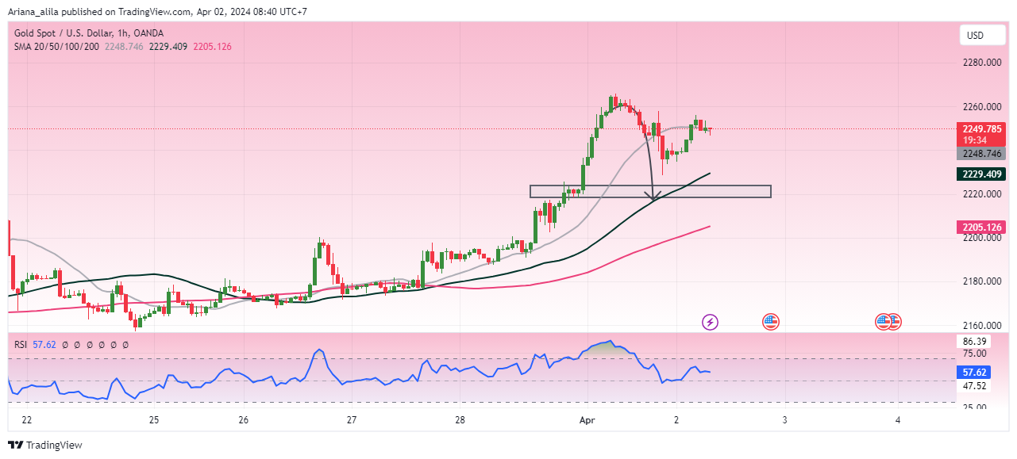Click the 2220.000 price axis label

(x=981, y=194)
